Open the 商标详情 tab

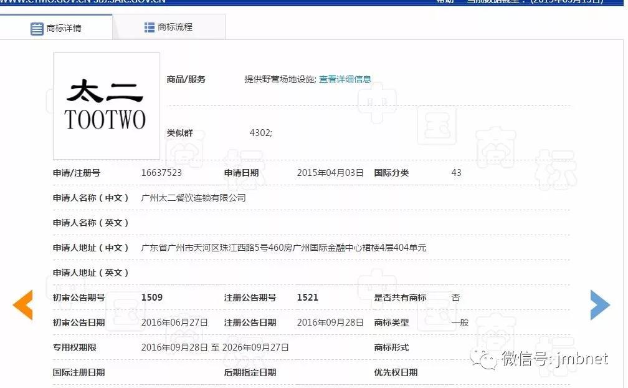coord(56,27)
